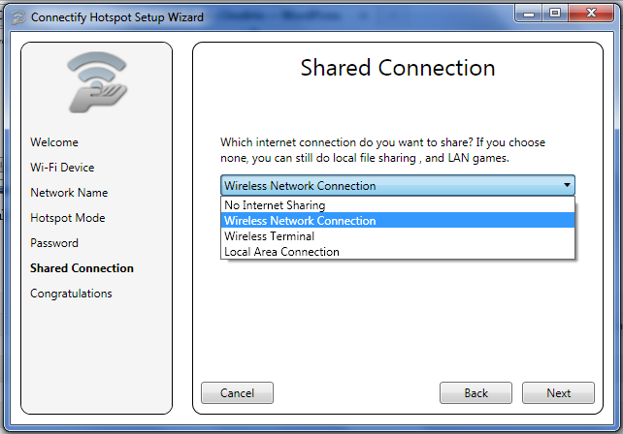Viewport: 623px width, 434px height.
Task: Click the Connectify Wi-Fi hand logo in the sidebar
Action: click(97, 82)
